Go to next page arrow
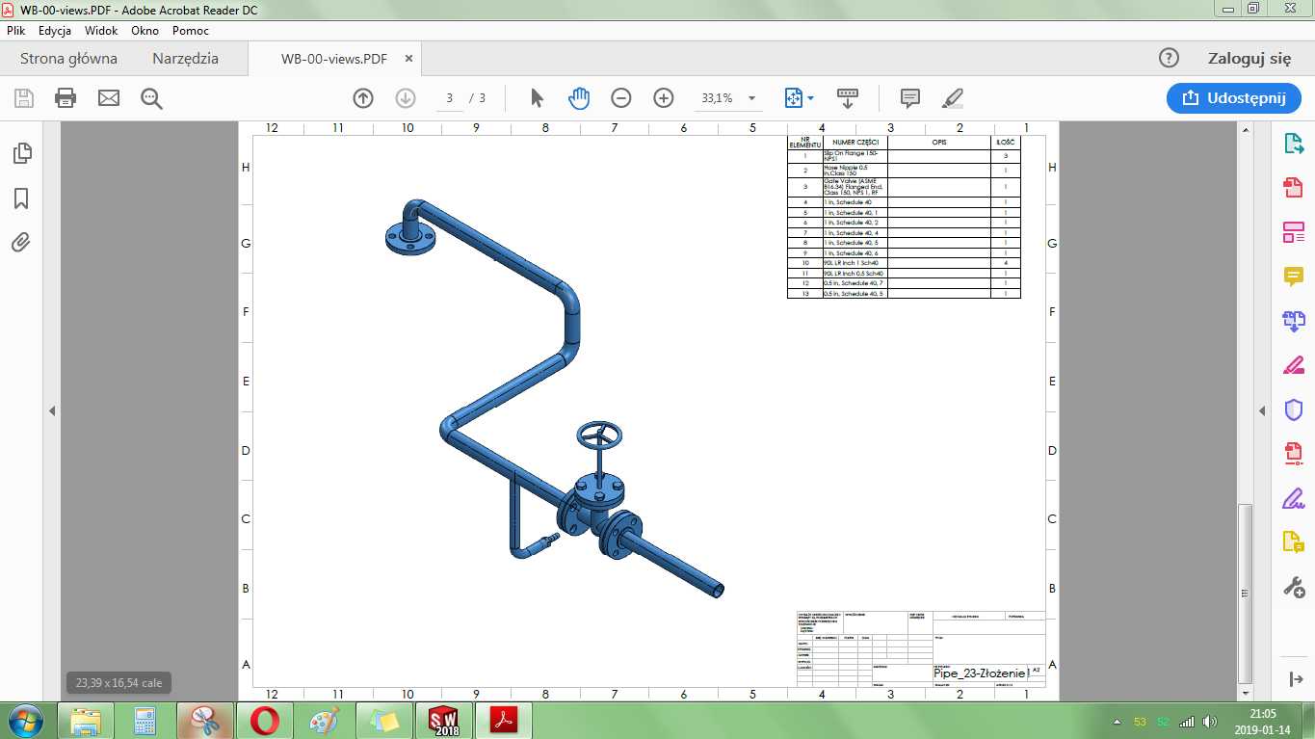This screenshot has width=1315, height=739. [406, 97]
